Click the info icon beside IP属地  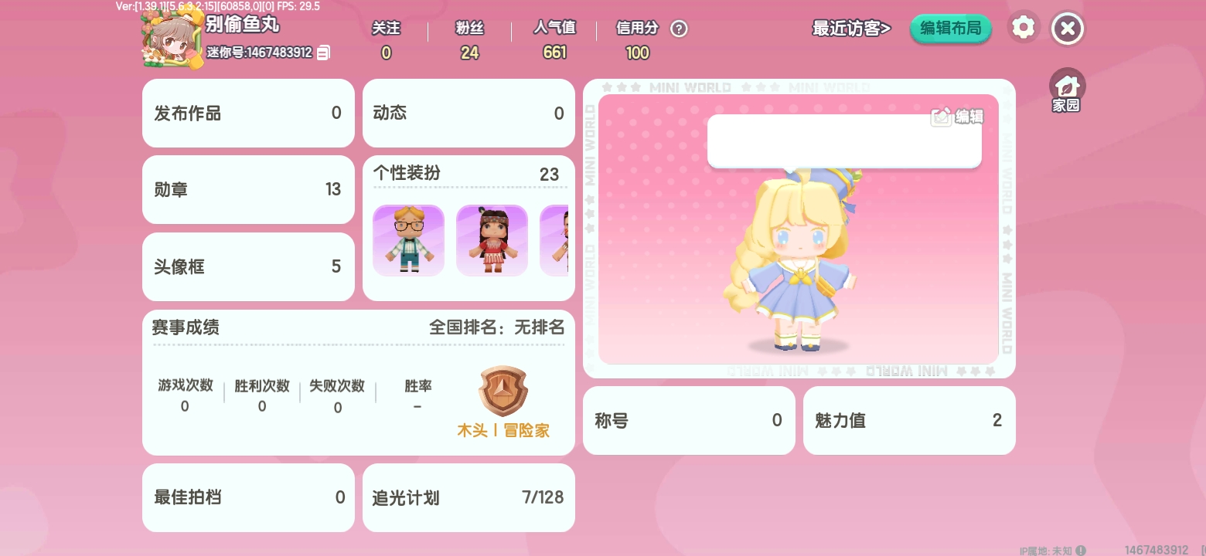point(1081,550)
